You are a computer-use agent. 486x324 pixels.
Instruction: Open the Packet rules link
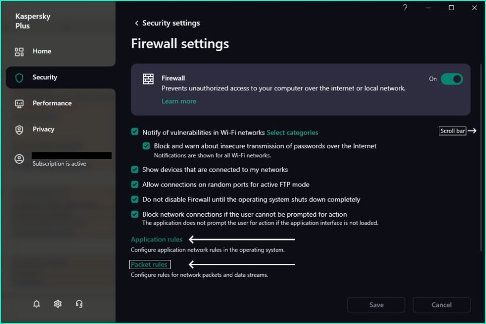coord(149,265)
